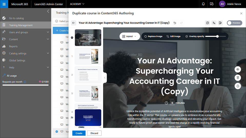Open the color drop theme icon
Viewport: 246px width, 138px height.
(238, 86)
